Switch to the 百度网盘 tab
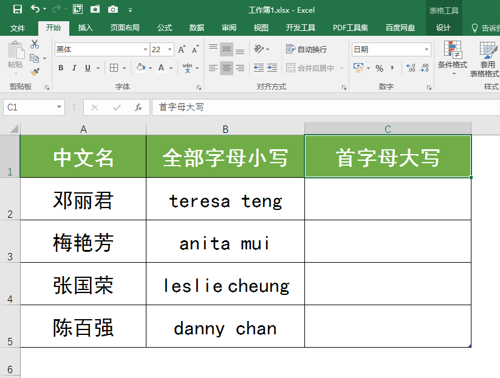 pyautogui.click(x=400, y=28)
